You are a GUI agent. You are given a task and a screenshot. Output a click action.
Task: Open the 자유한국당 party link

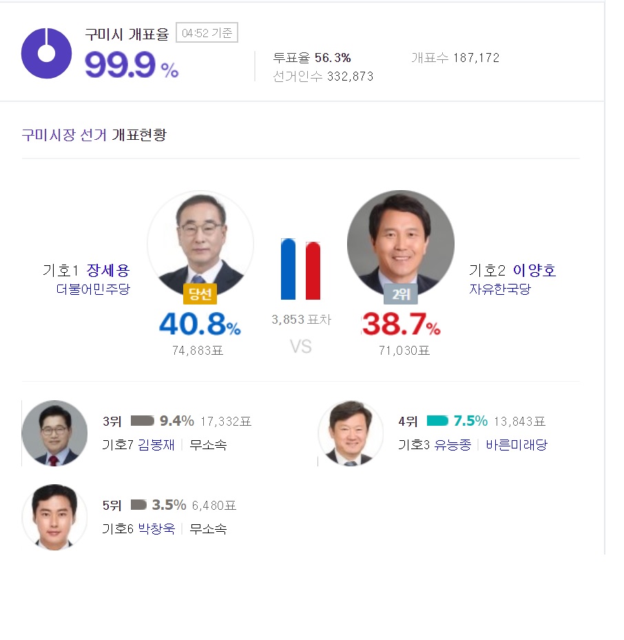click(500, 289)
